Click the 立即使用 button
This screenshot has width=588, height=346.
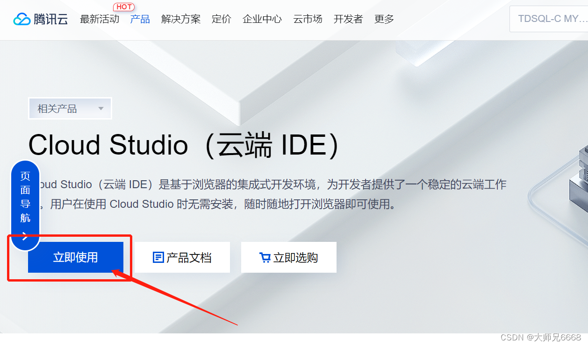[x=76, y=257]
